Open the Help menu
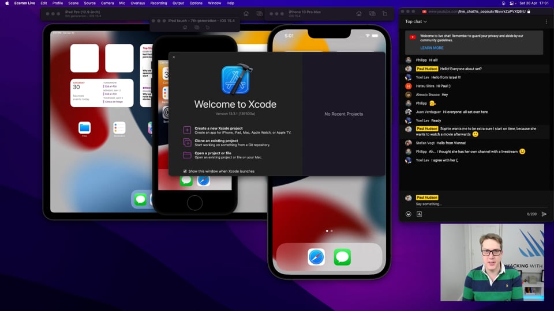This screenshot has height=311, width=554. [x=230, y=3]
